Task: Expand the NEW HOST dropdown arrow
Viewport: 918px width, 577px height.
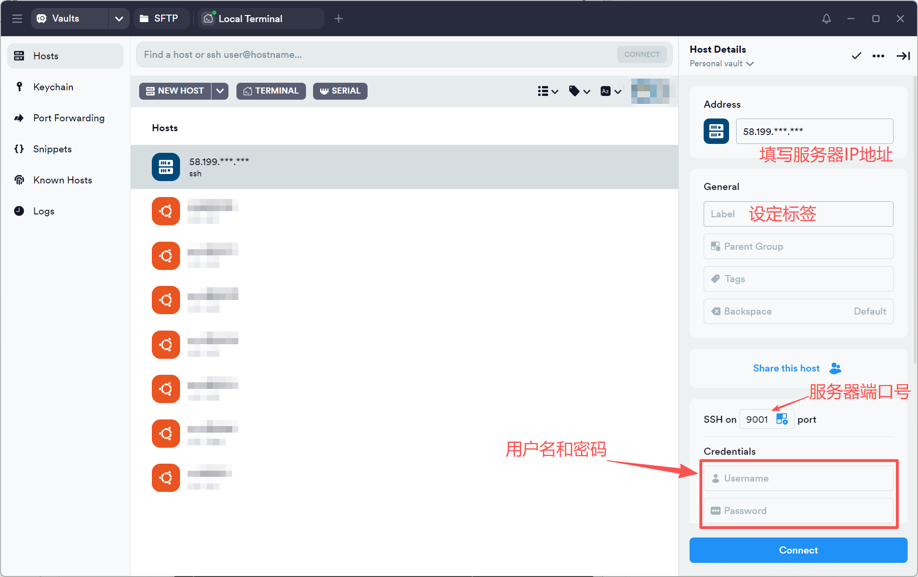Action: coord(220,91)
